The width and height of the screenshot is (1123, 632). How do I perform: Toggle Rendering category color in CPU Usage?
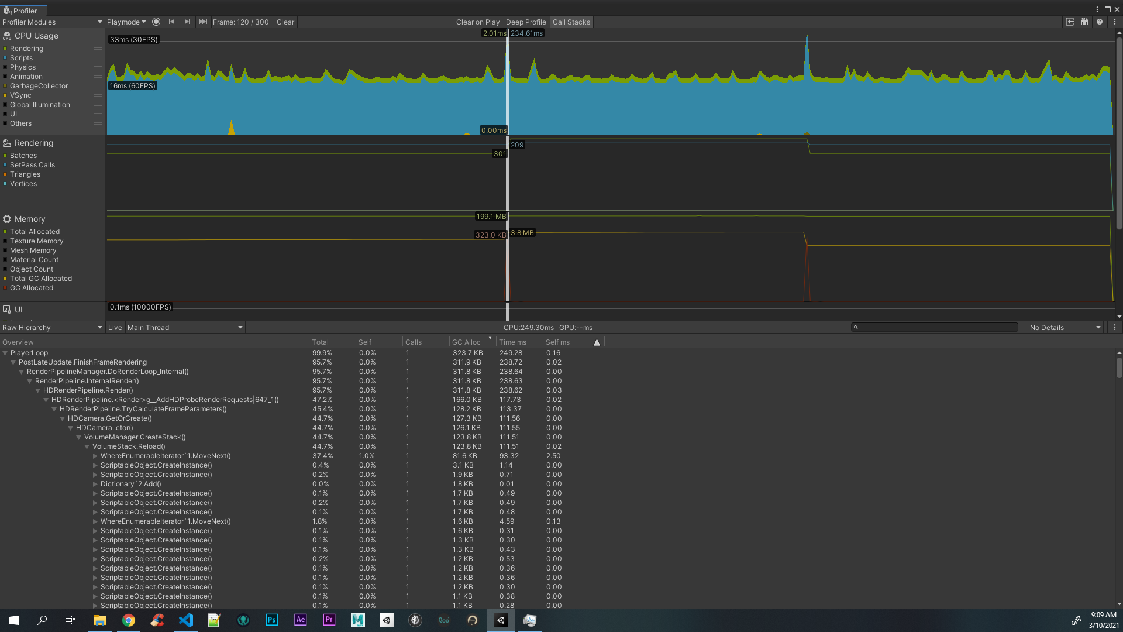tap(5, 49)
